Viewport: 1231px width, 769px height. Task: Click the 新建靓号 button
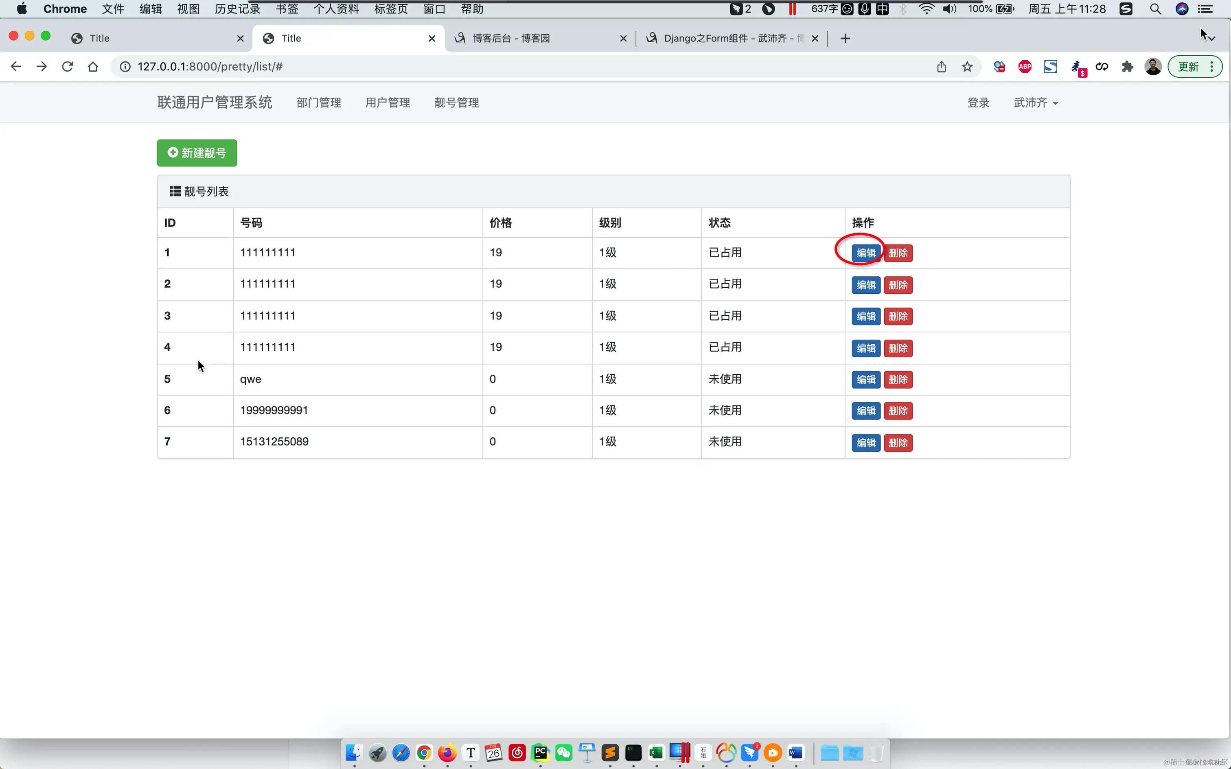coord(197,153)
